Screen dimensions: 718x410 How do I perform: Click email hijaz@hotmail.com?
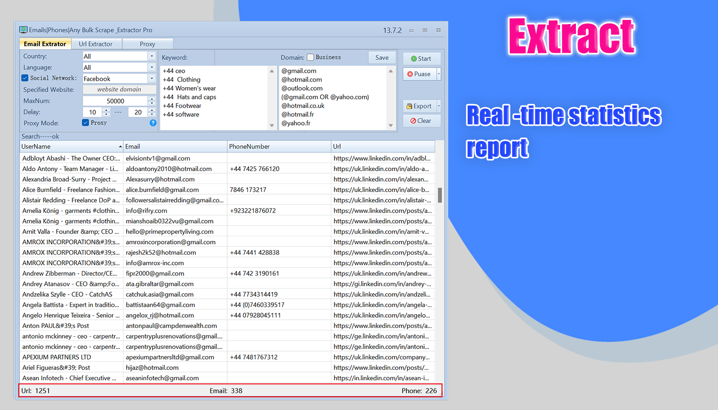152,367
